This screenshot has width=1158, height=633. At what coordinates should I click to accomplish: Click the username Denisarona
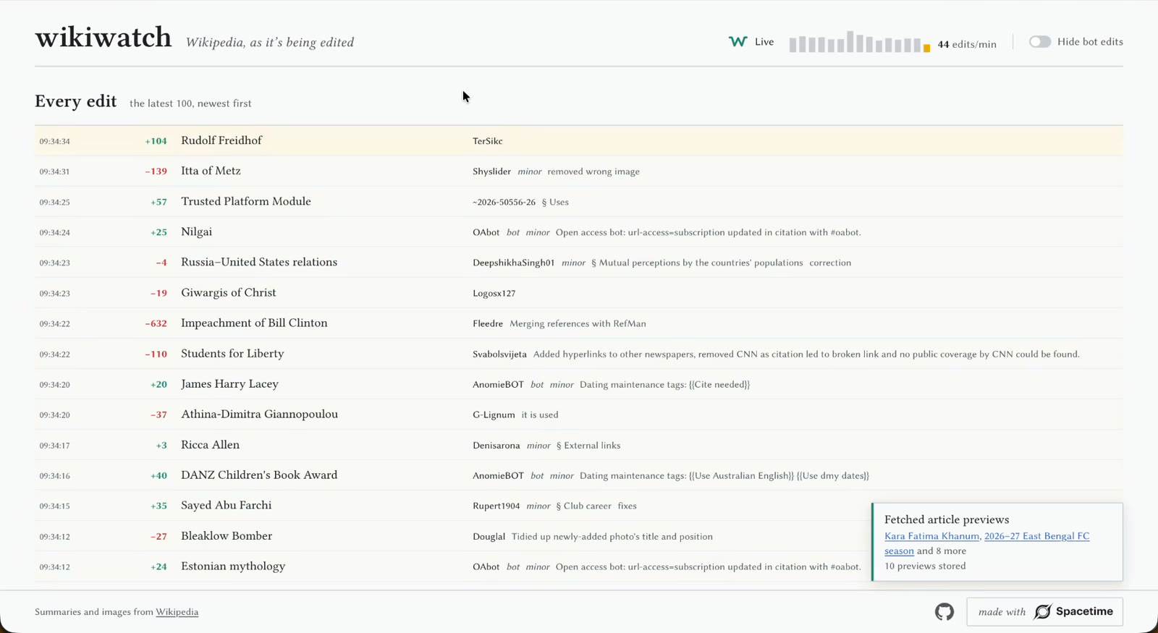(496, 445)
